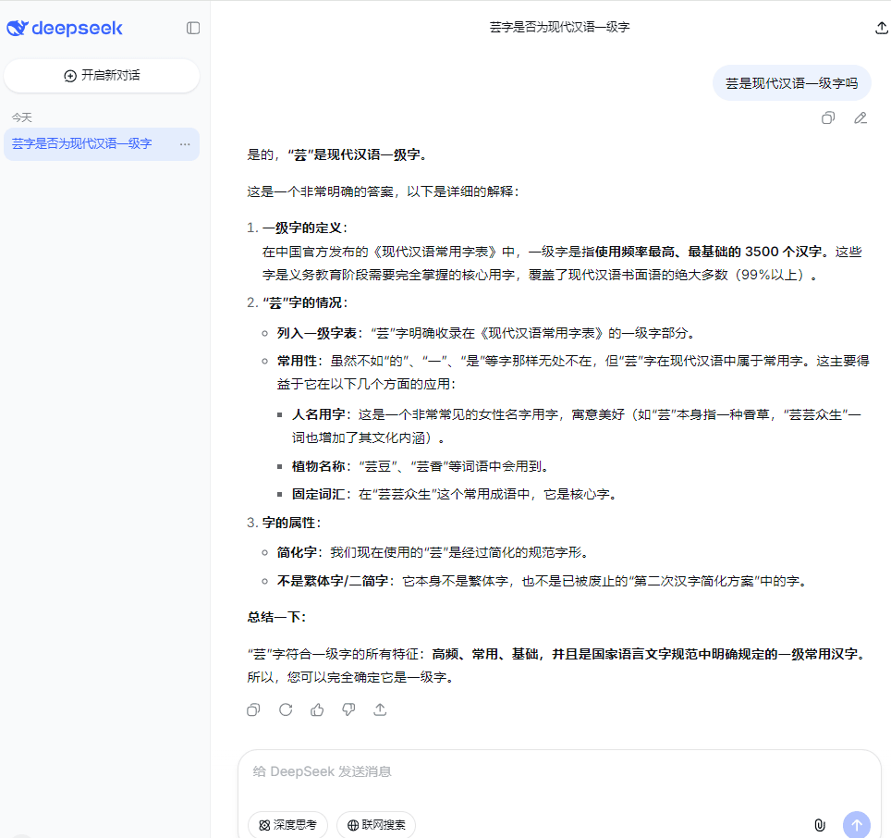Screen dimensions: 891x838
Task: Toggle 深度思考 deep thinking mode
Action: point(287,824)
